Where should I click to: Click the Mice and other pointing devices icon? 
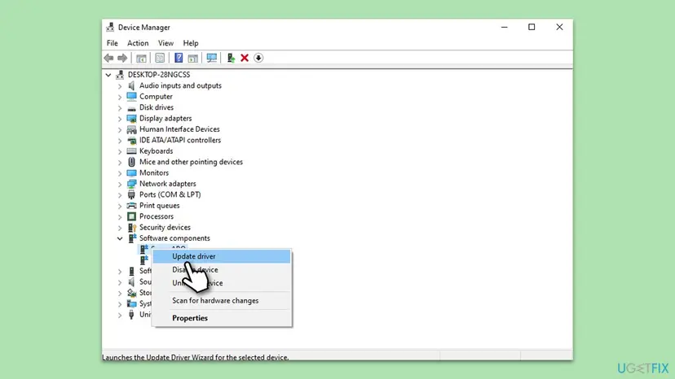pos(132,162)
